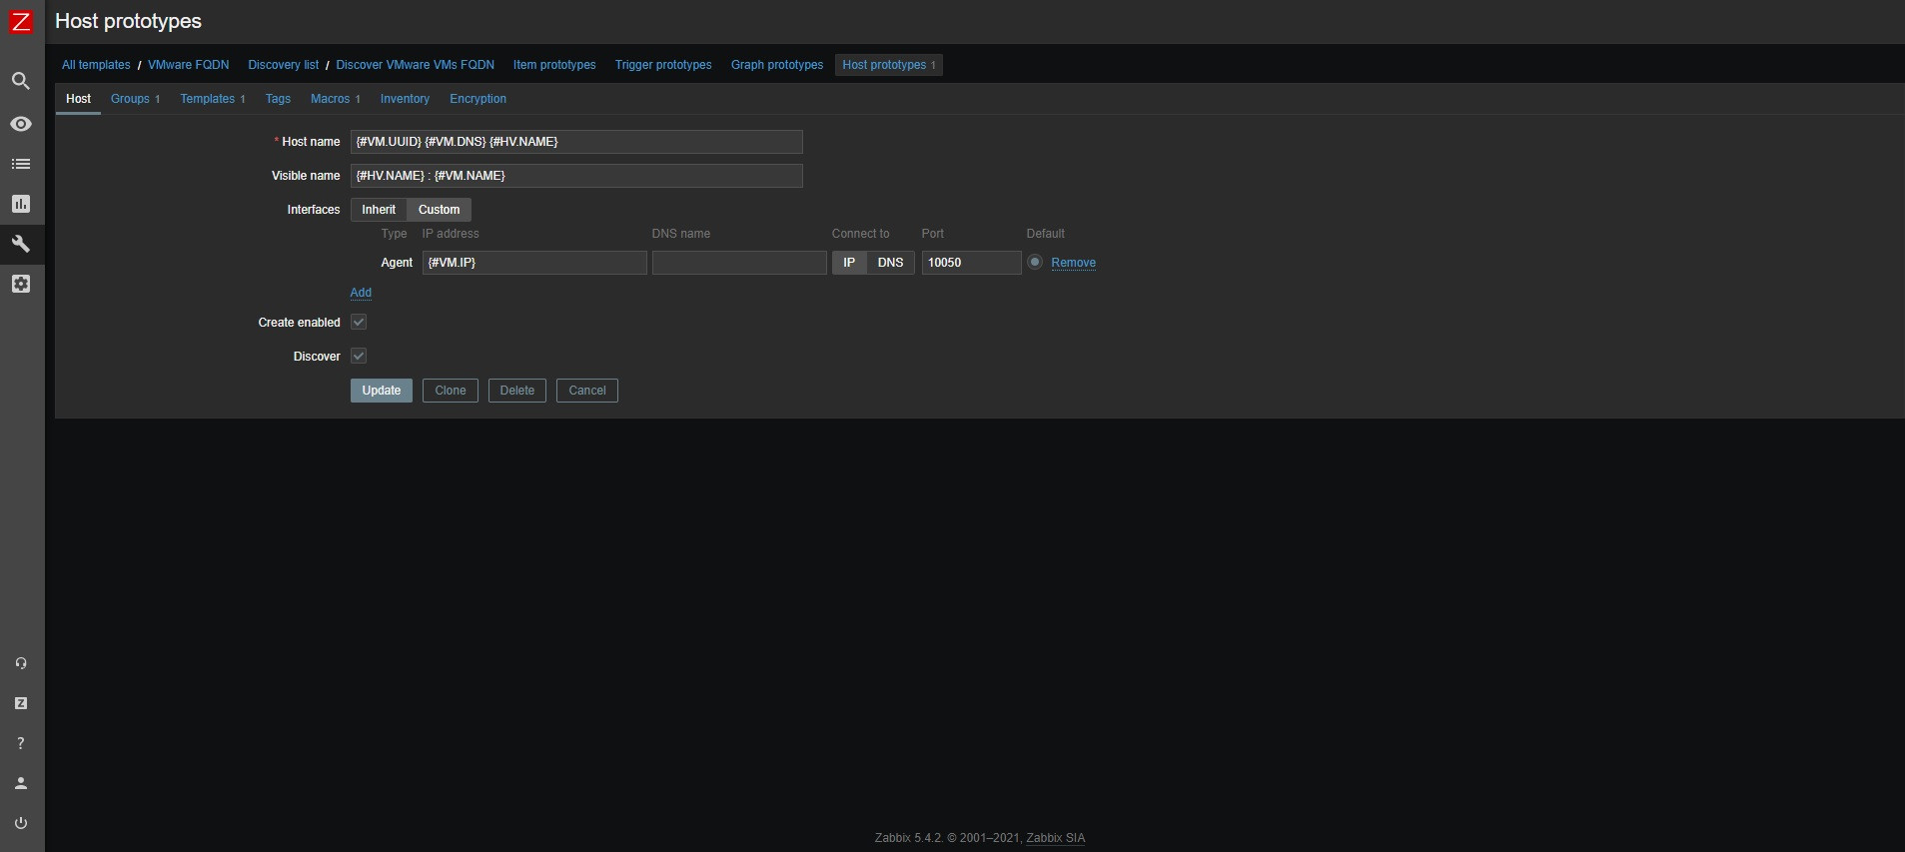Switch to the Templates tab
Screen dimensions: 1905x852
[213, 99]
